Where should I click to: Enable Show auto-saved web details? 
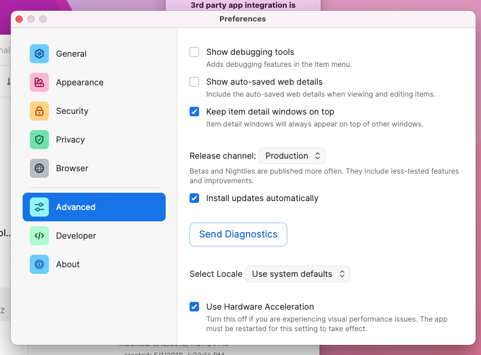[x=194, y=82]
